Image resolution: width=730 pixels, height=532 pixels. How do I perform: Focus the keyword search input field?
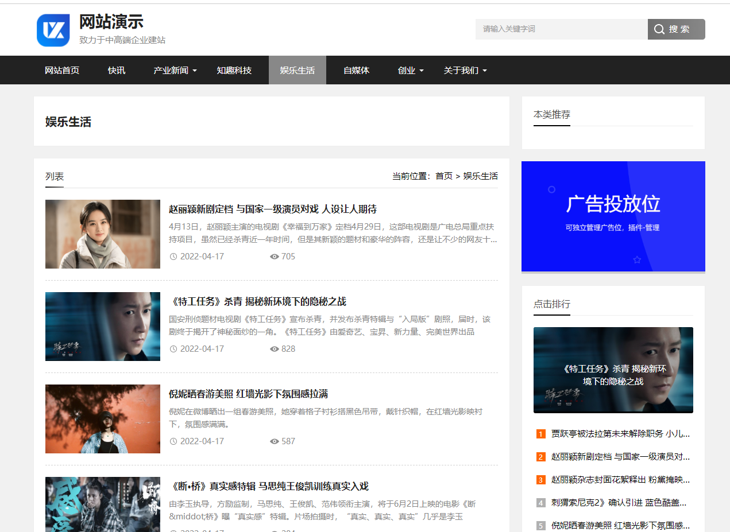tap(562, 29)
